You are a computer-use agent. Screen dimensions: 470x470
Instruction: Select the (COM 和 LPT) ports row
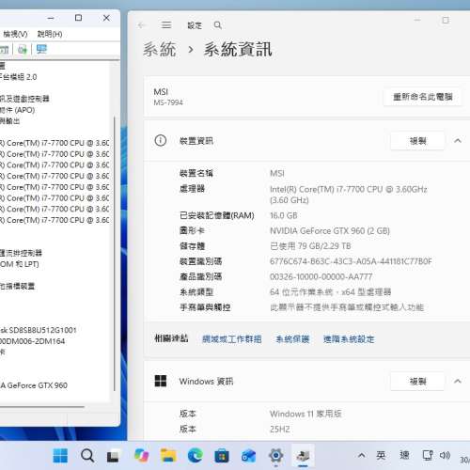coord(20,264)
